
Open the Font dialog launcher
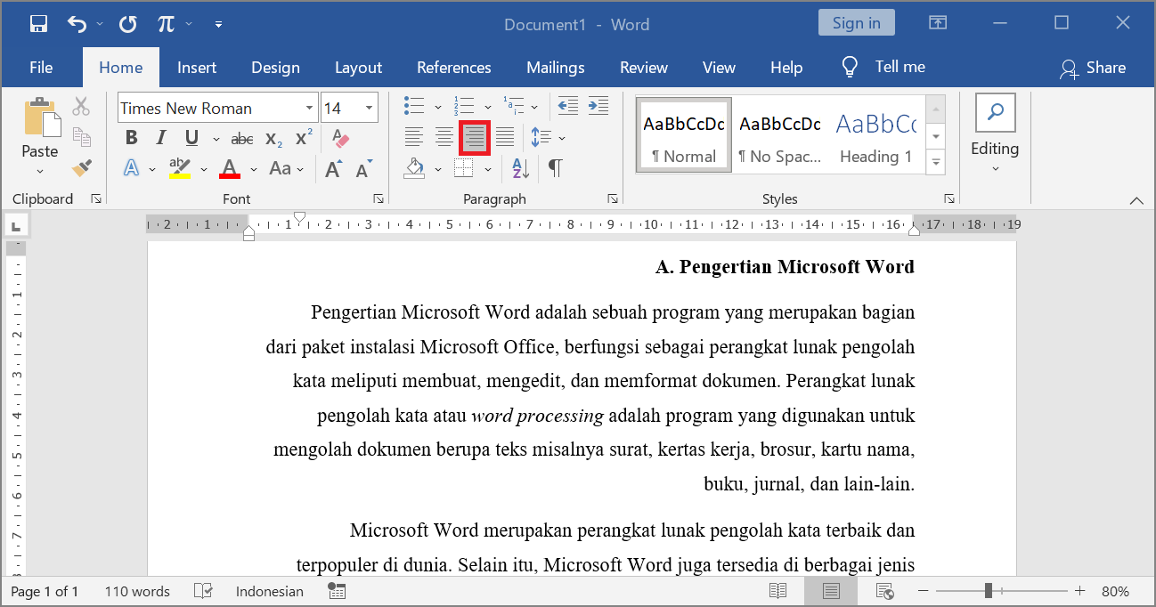379,198
